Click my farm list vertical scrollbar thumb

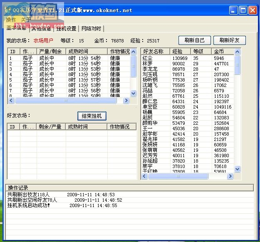pos(133,66)
